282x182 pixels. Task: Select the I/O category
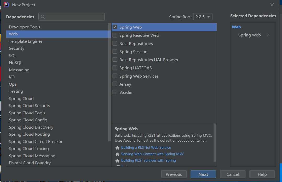point(57,77)
